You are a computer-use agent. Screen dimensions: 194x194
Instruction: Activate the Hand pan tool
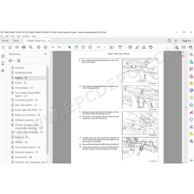[x=76, y=47]
